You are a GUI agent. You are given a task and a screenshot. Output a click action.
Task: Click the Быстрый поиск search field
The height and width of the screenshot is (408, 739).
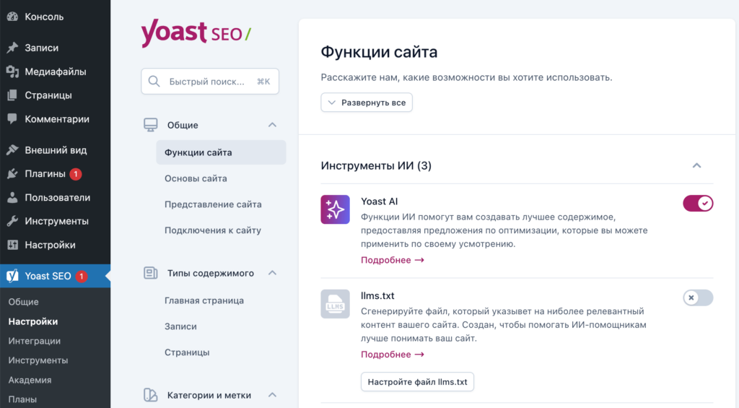pyautogui.click(x=210, y=81)
